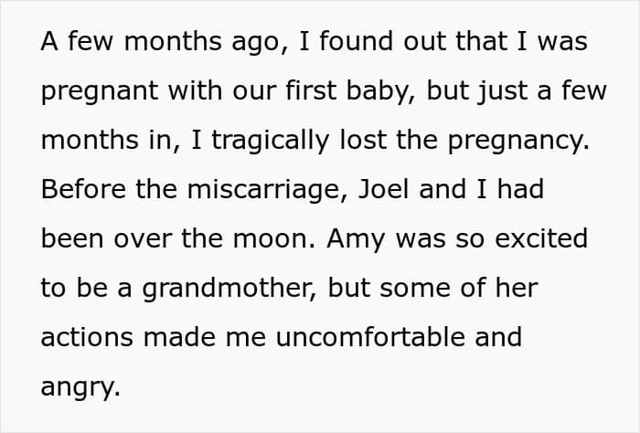640x433 pixels.
Task: Click the word "tragically"
Action: click(271, 141)
